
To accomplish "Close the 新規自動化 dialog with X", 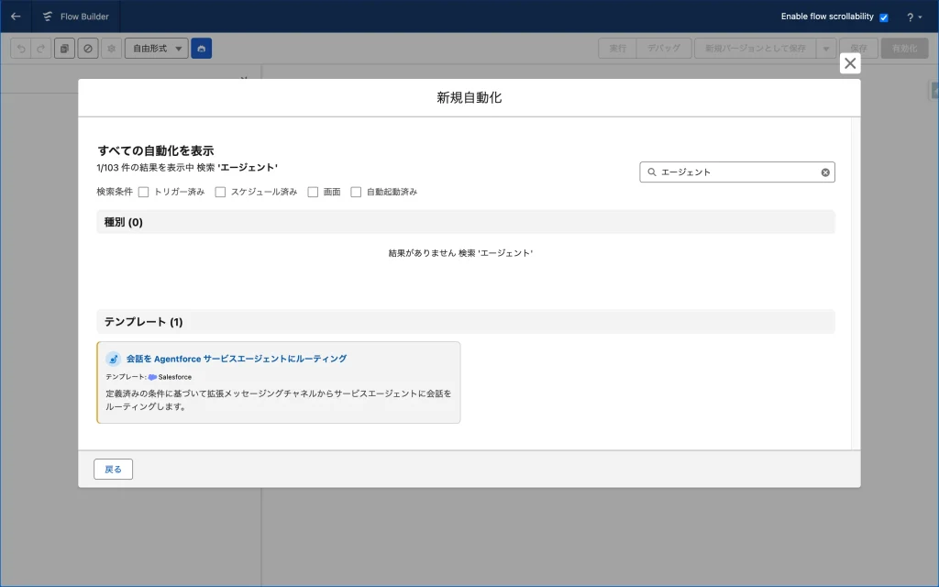I will click(x=850, y=63).
